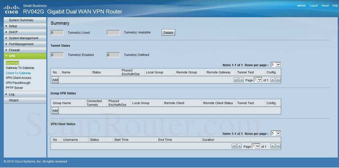Go to next page in tunnel table
This screenshot has height=168, width=339.
click(x=273, y=80)
